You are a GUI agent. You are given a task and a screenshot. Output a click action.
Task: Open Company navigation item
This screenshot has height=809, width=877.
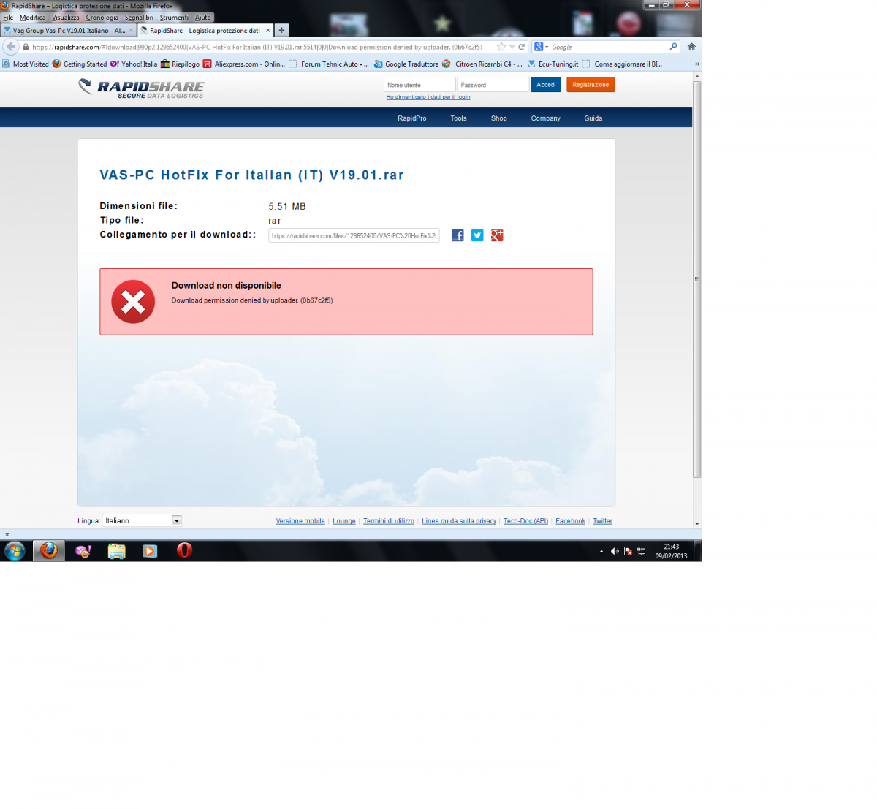(546, 118)
